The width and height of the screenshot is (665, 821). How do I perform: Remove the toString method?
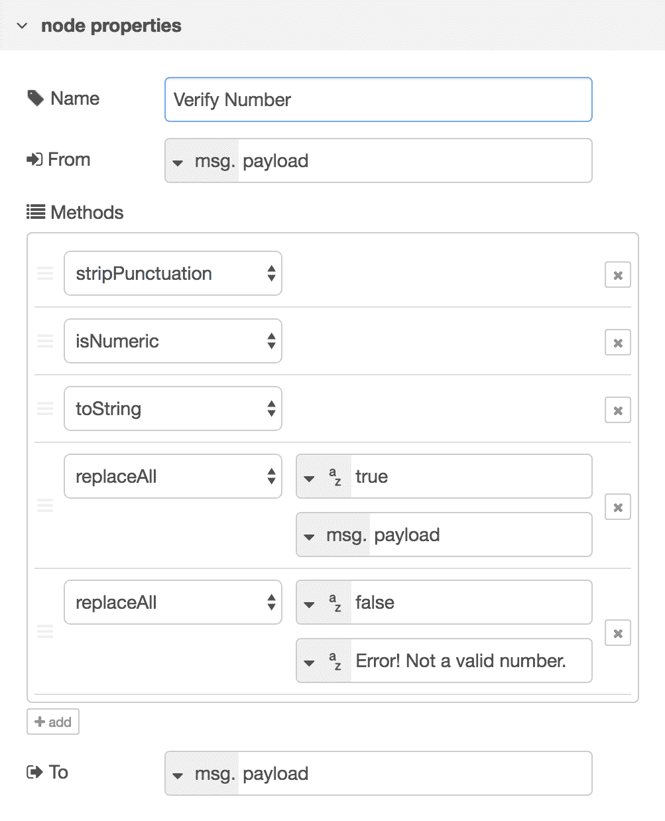tap(617, 410)
